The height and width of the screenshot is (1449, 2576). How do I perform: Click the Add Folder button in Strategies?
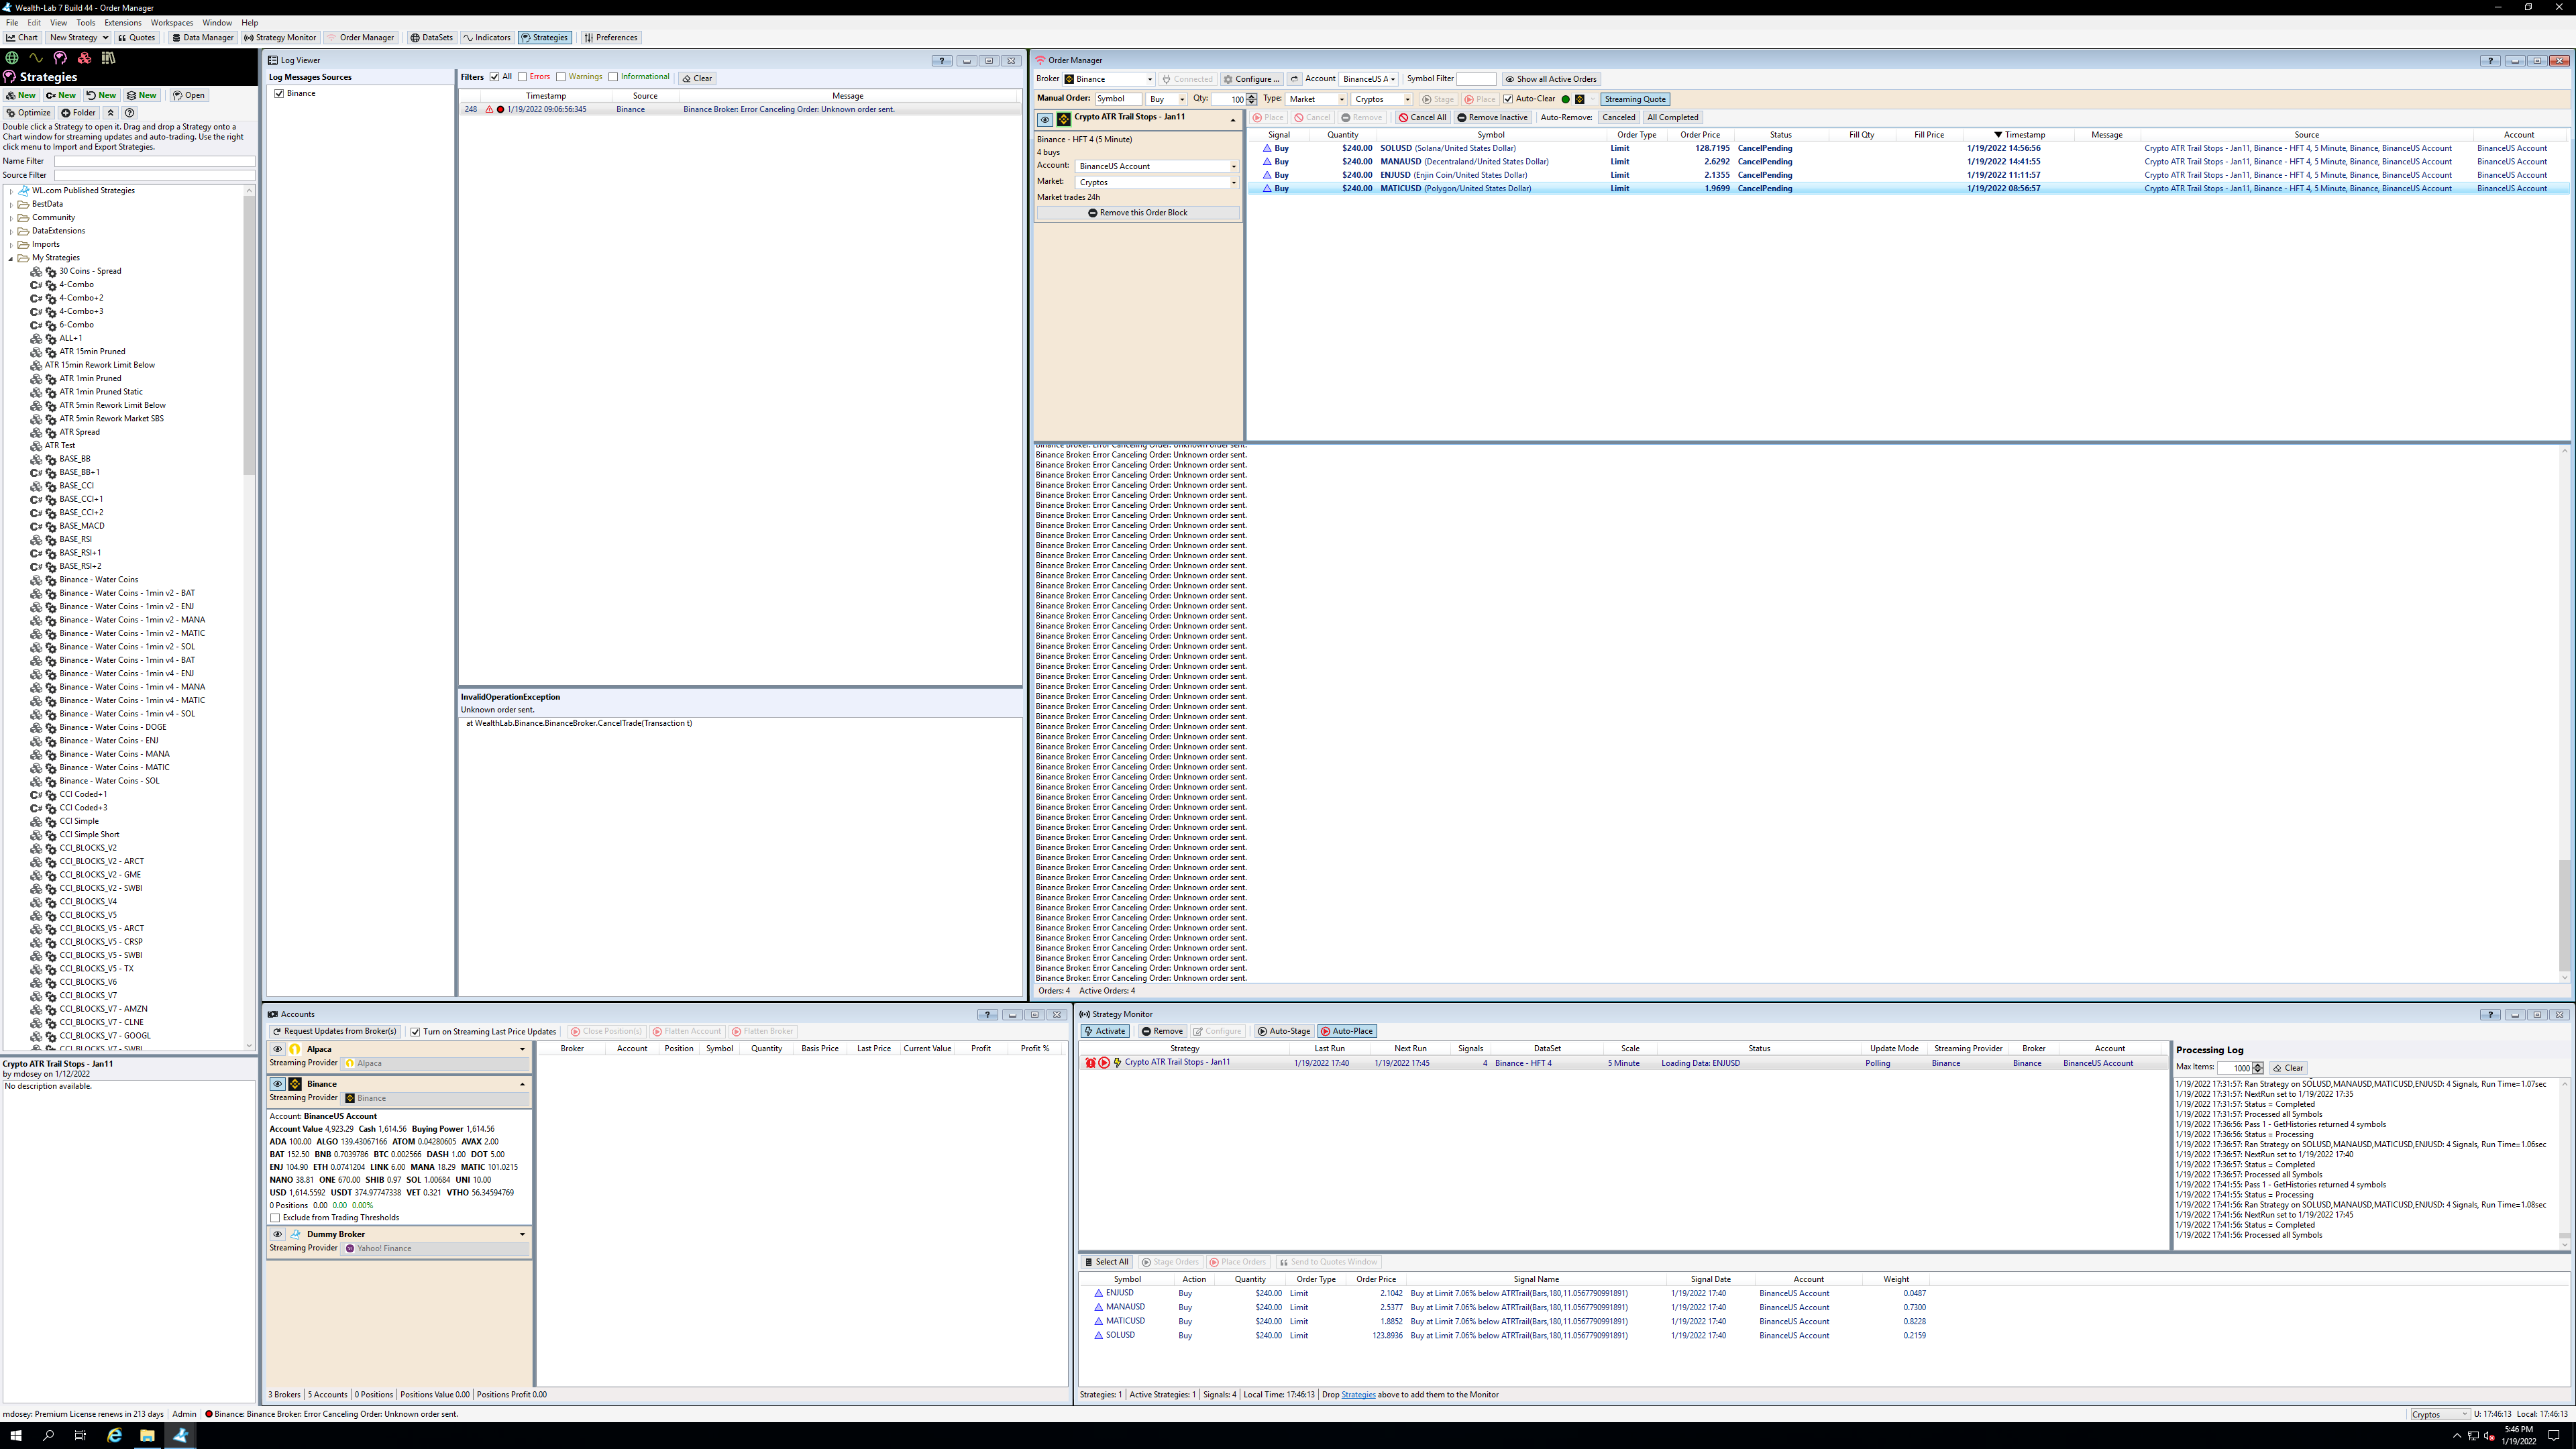pyautogui.click(x=79, y=113)
